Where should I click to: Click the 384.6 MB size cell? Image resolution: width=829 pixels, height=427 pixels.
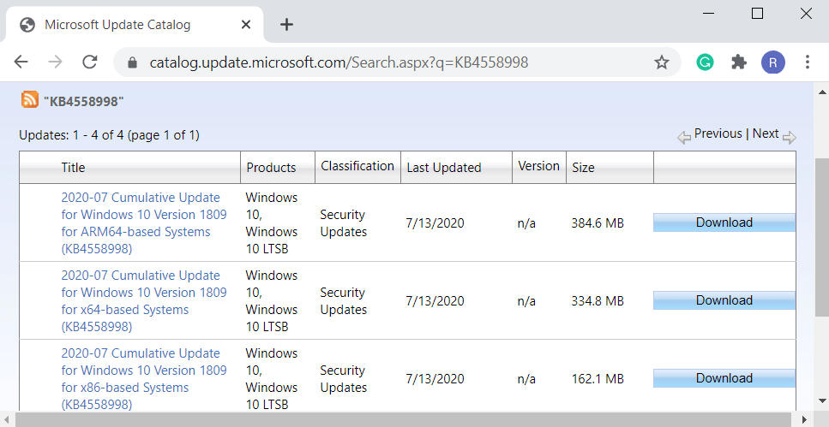coord(598,223)
